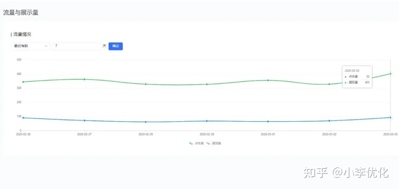Select green 展现量 point at 2020-02-29
399x189 pixels.
[207, 84]
